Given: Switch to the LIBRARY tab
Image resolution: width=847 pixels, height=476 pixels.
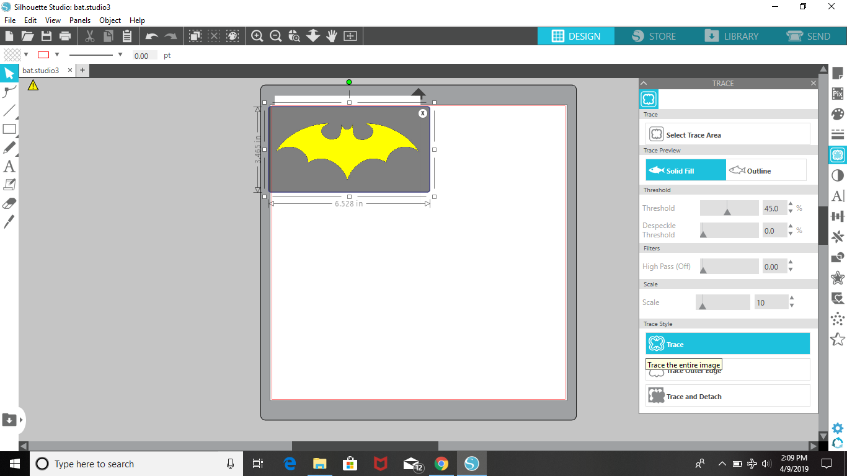Looking at the screenshot, I should 731,36.
